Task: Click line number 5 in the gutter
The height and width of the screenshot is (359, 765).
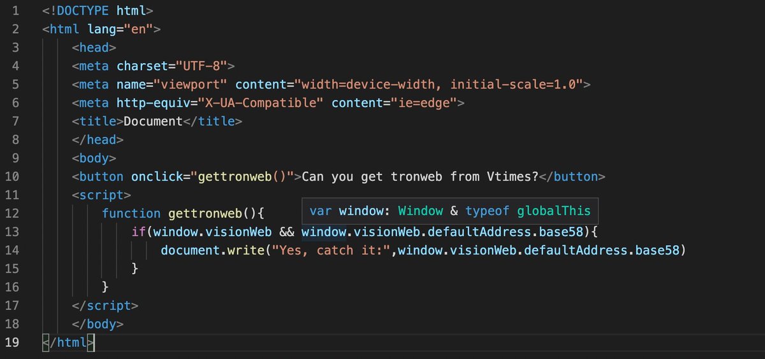Action: coord(15,84)
